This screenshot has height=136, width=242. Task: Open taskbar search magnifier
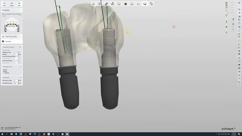pyautogui.click(x=7, y=134)
